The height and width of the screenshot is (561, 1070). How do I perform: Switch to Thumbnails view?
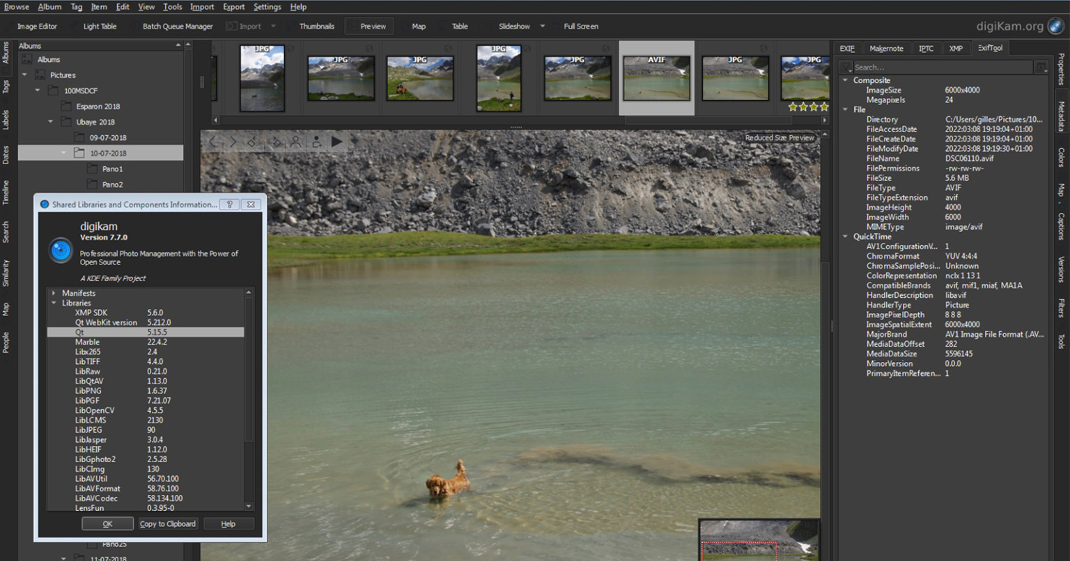(x=317, y=26)
